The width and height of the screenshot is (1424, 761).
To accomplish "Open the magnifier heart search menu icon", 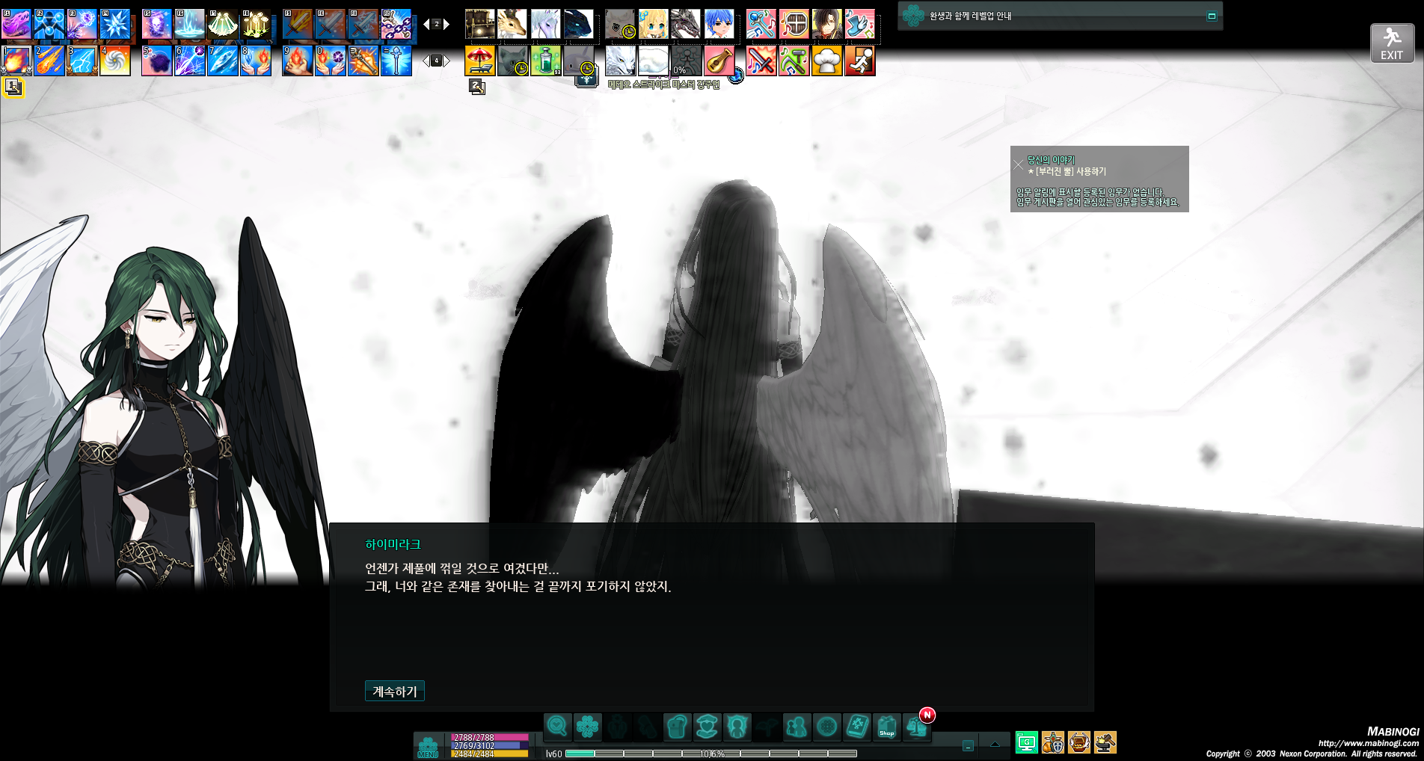I will [x=557, y=726].
